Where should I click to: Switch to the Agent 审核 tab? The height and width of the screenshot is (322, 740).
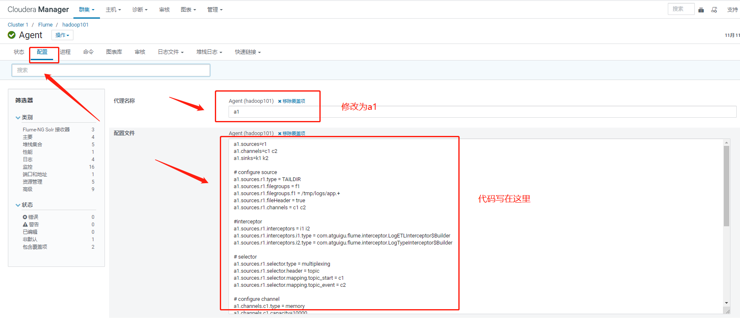point(140,52)
